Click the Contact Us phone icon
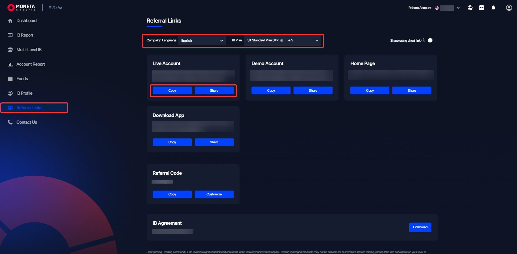Screen dimensions: 517x254 pyautogui.click(x=10, y=122)
